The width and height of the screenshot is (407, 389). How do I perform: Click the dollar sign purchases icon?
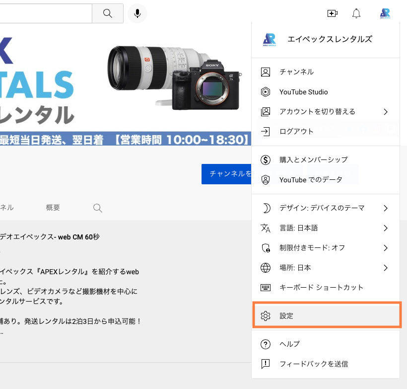point(265,160)
